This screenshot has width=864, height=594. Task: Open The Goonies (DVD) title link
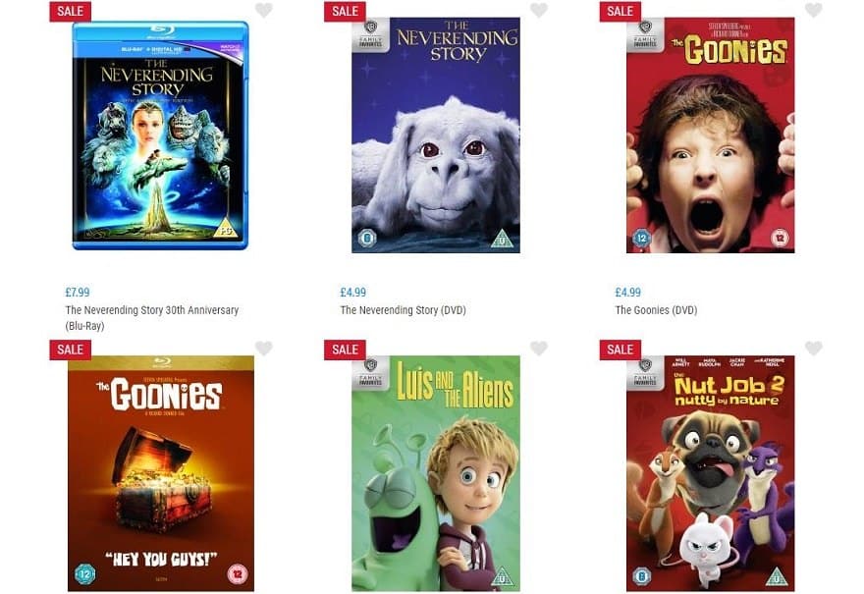pos(656,310)
